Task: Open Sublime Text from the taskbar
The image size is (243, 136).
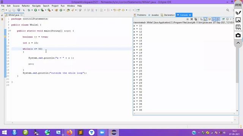Action: click(x=80, y=133)
